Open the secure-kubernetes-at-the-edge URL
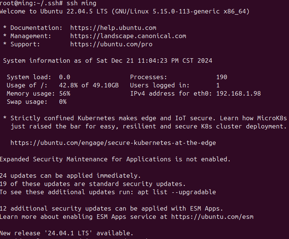Viewport: 289px width, 239px height. coord(113,143)
